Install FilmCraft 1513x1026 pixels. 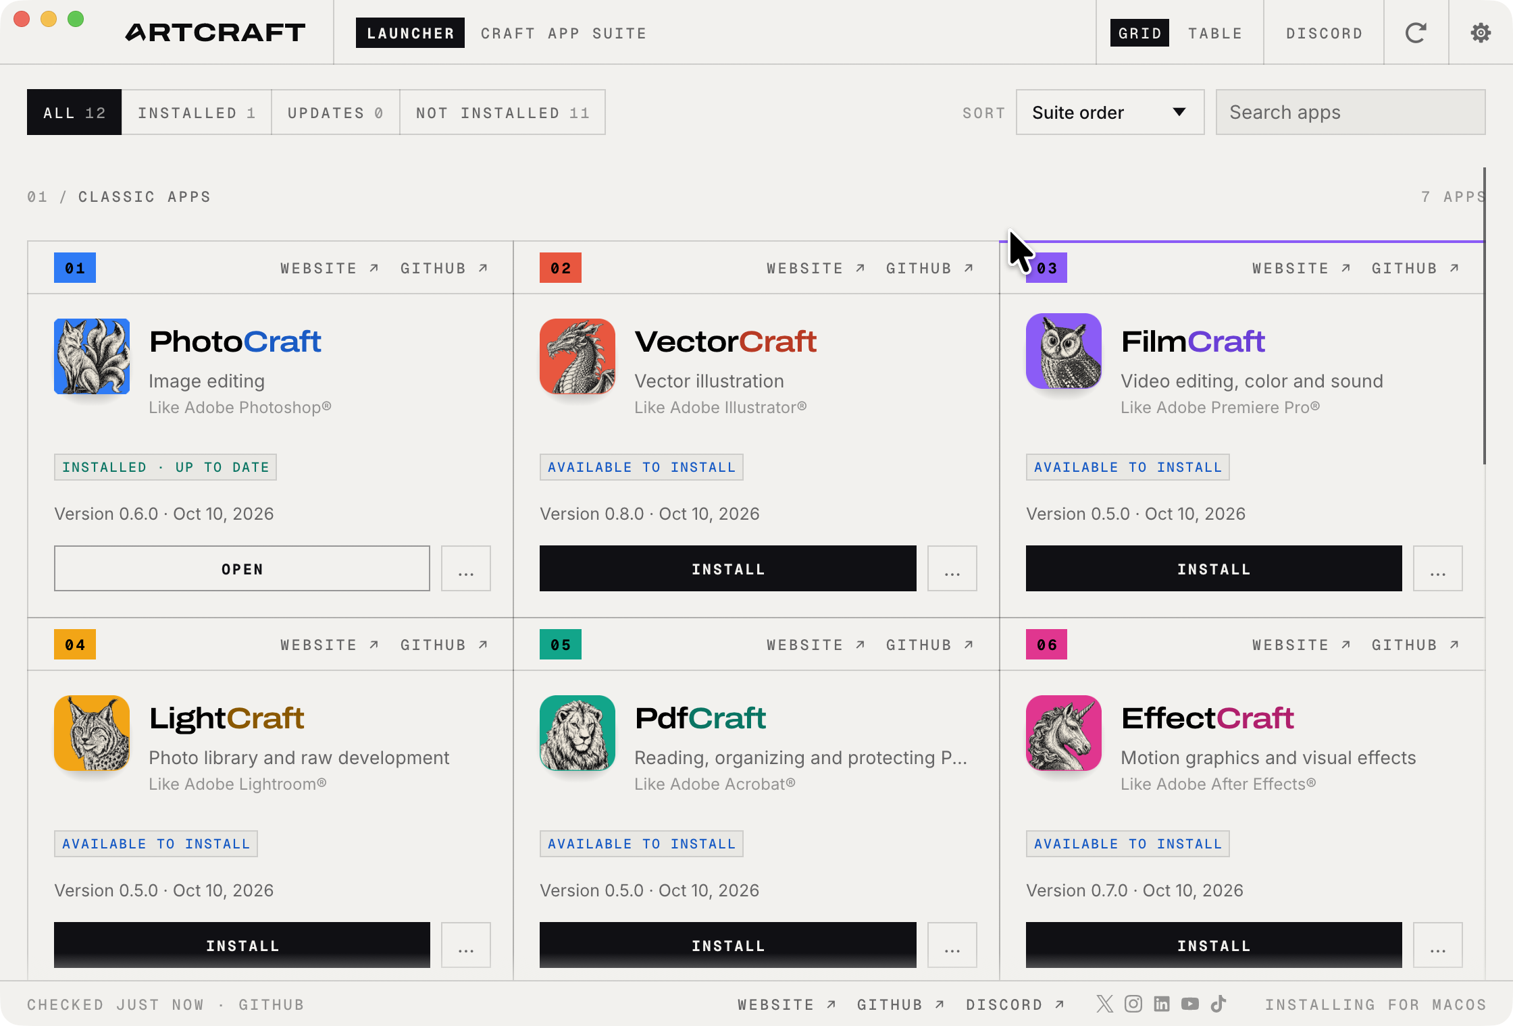(1214, 568)
